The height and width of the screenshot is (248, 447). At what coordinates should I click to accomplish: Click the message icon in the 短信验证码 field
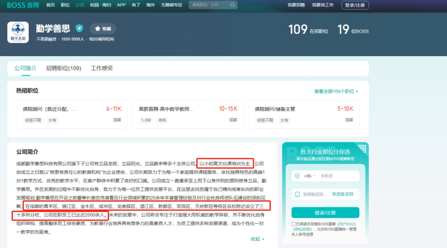(x=296, y=193)
